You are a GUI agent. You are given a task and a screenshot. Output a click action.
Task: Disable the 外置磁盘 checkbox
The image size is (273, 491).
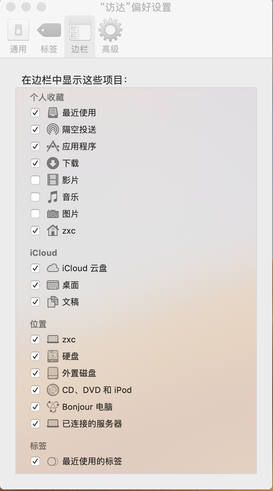pyautogui.click(x=35, y=373)
